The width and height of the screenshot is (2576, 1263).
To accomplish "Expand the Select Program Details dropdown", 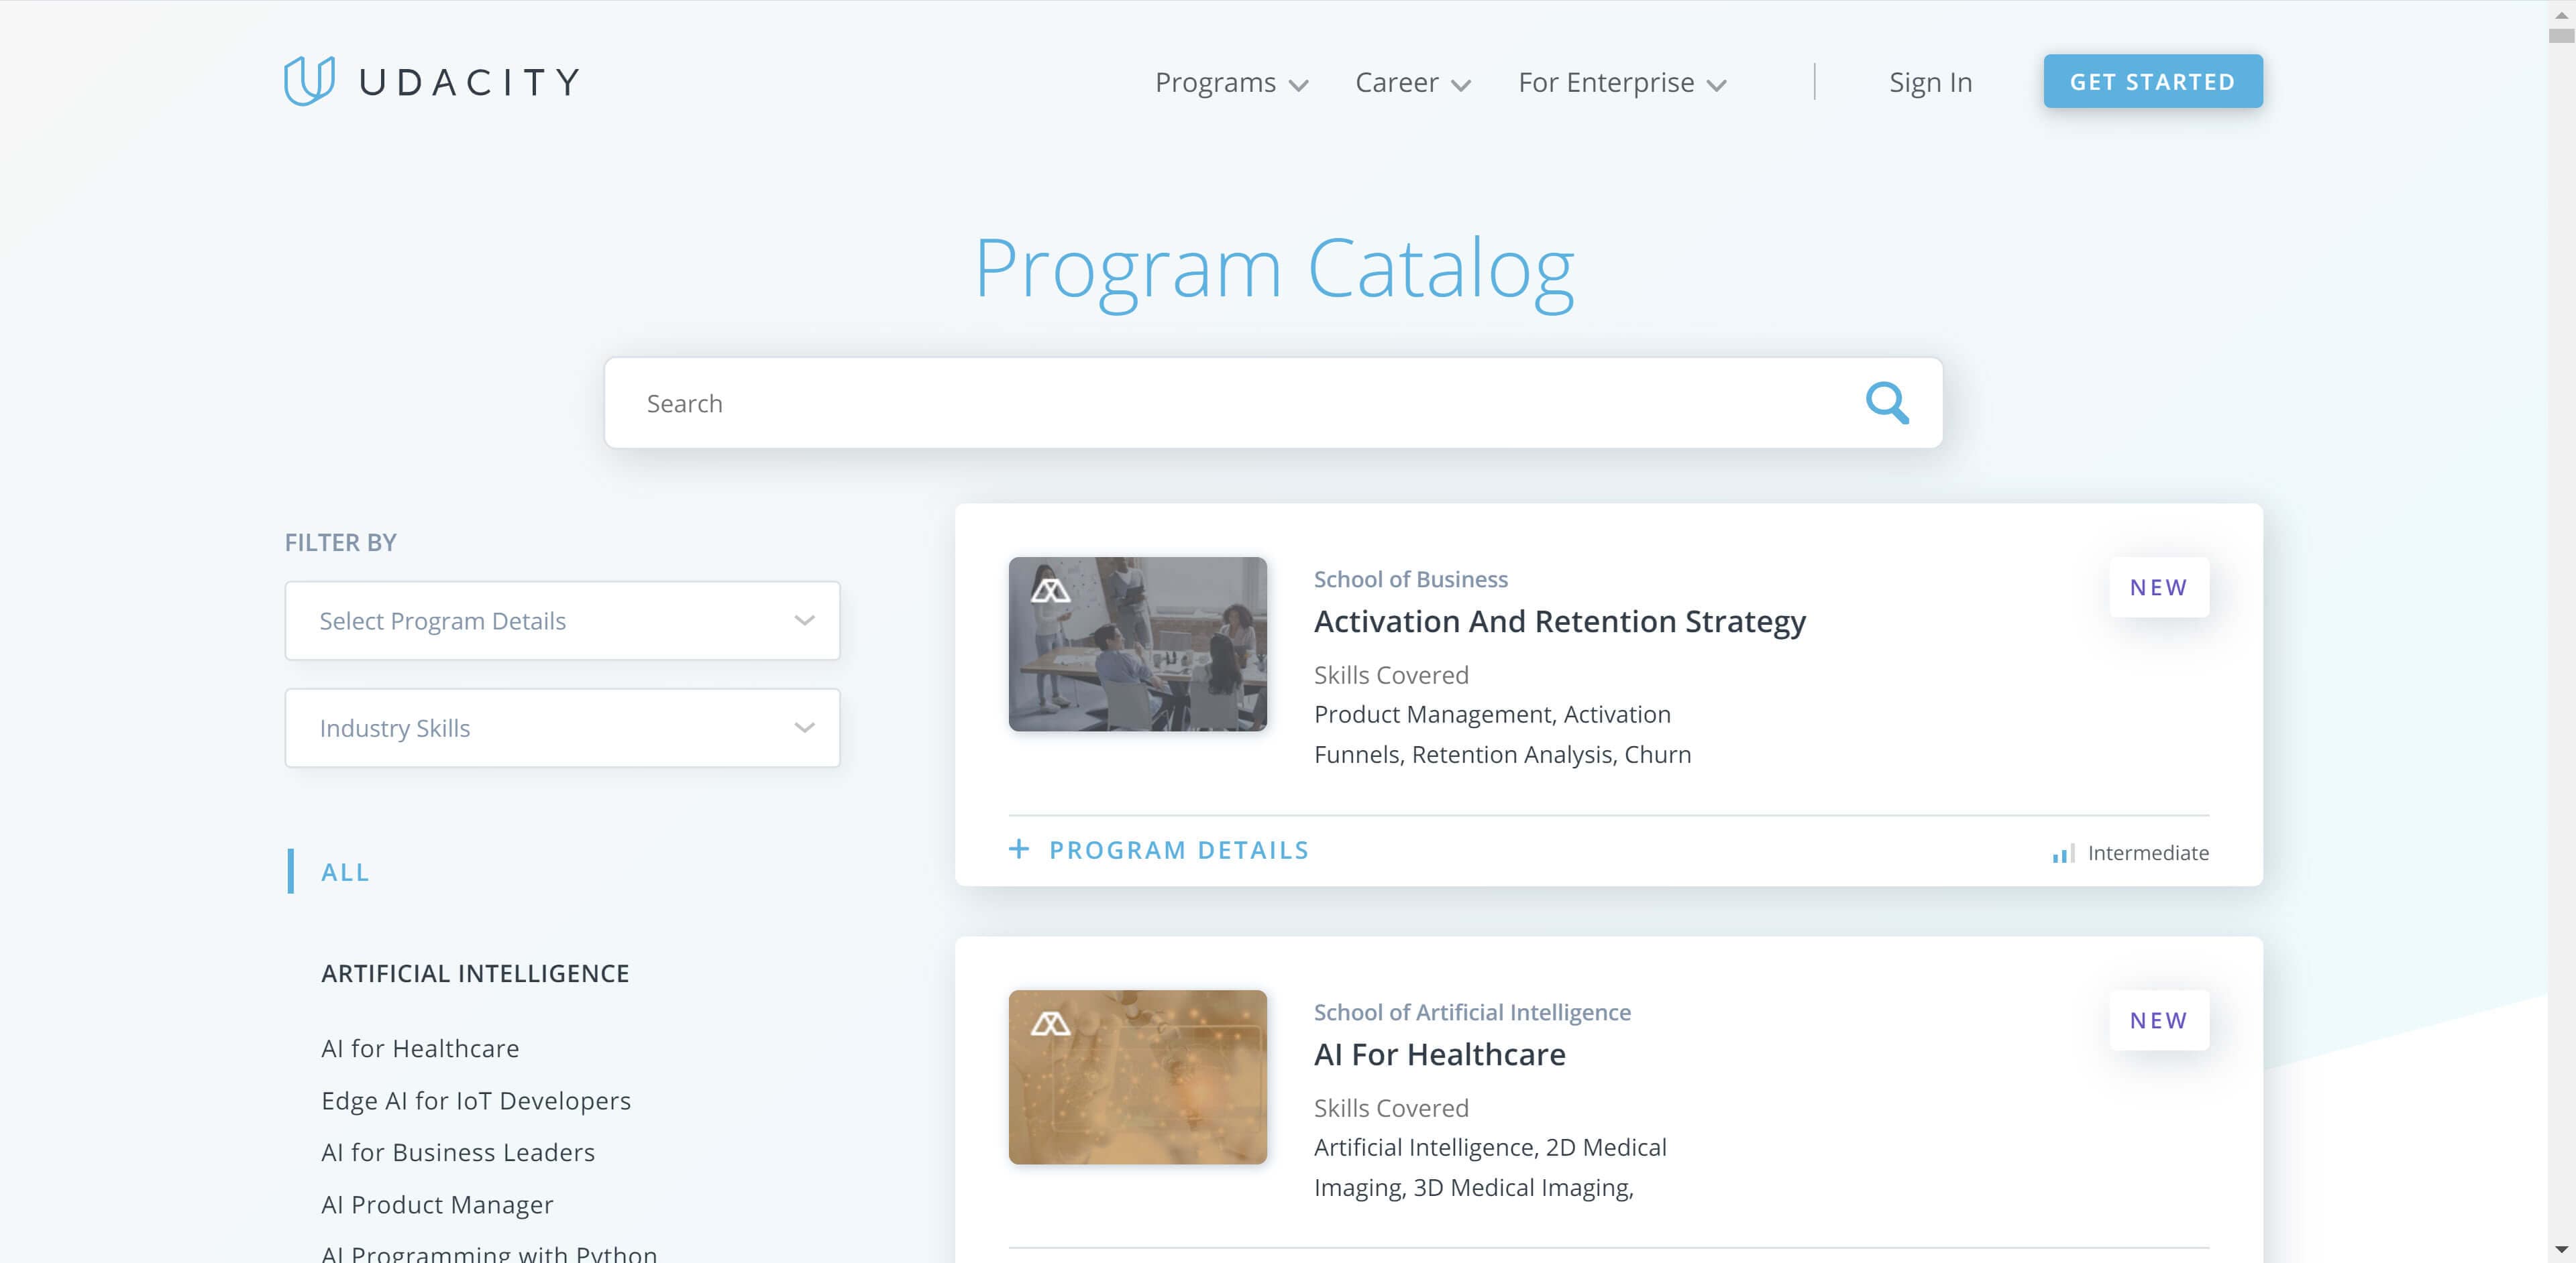I will (x=562, y=621).
